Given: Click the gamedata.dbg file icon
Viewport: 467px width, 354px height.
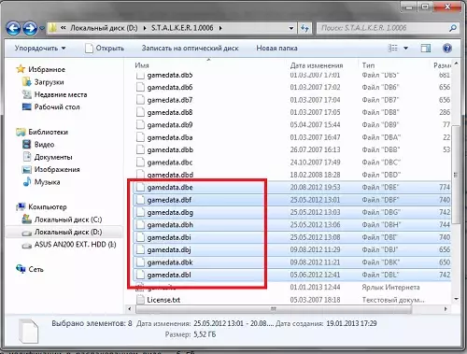Looking at the screenshot, I should [x=140, y=212].
